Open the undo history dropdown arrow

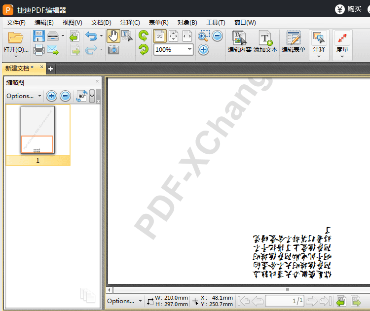pyautogui.click(x=102, y=36)
